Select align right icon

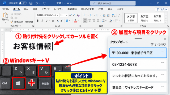(94, 21)
